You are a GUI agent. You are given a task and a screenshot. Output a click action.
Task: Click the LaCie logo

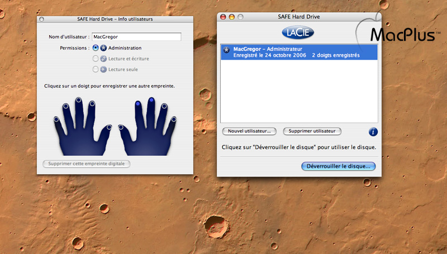click(x=298, y=32)
